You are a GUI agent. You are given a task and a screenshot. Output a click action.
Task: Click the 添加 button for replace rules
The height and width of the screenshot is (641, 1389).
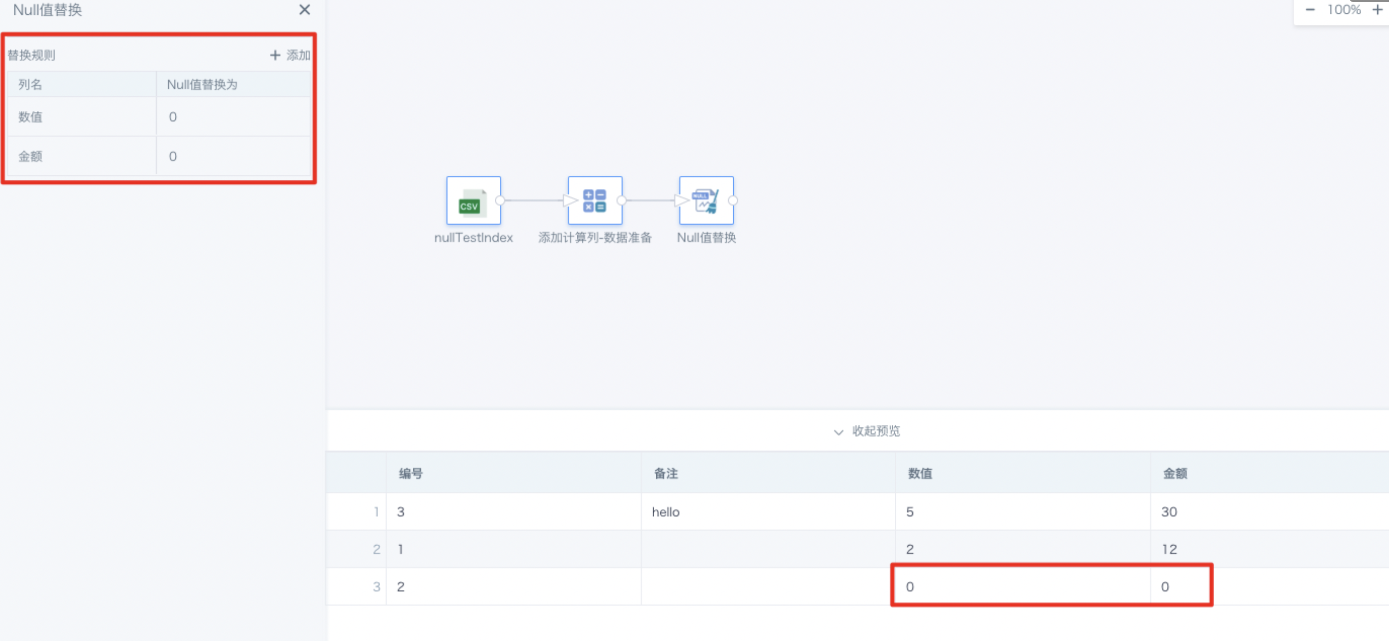290,55
